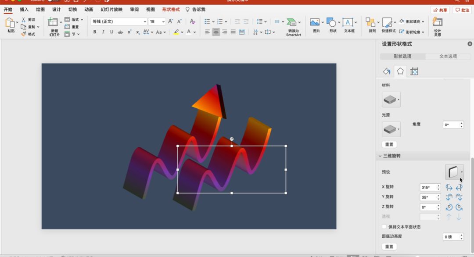Viewport: 474px width, 257px height.
Task: Click 重置 button under lighting
Action: [x=389, y=144]
